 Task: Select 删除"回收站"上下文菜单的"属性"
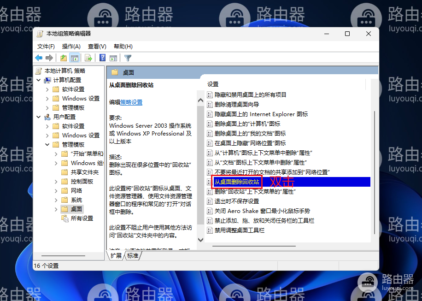pyautogui.click(x=255, y=192)
